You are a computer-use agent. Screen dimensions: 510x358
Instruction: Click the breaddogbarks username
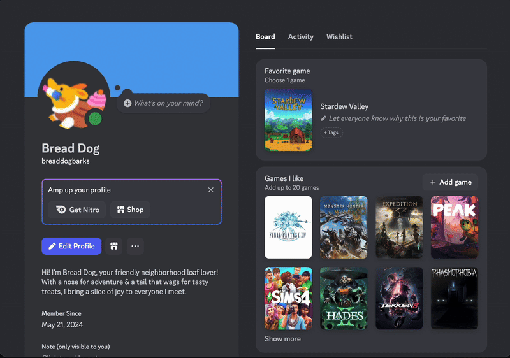point(66,161)
